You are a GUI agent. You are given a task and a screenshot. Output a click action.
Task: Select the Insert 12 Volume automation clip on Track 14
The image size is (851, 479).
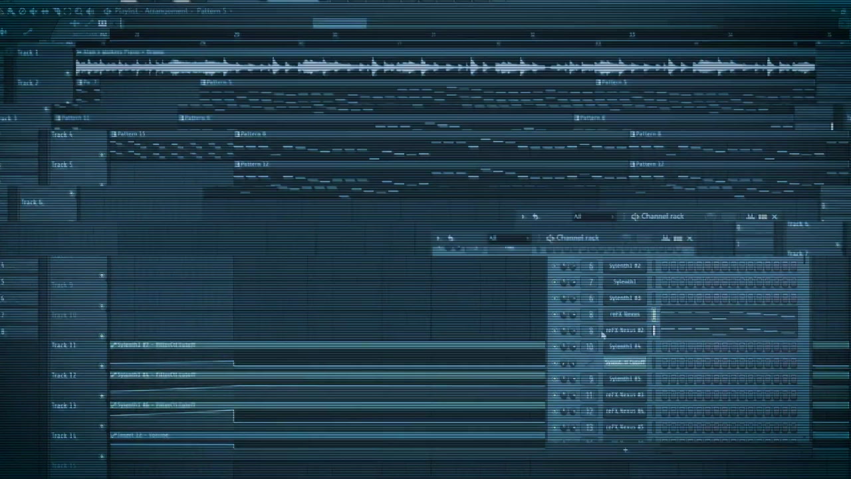point(327,444)
